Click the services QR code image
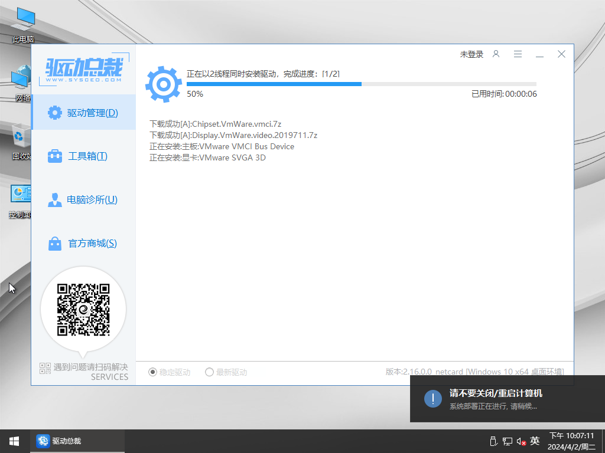 83,310
